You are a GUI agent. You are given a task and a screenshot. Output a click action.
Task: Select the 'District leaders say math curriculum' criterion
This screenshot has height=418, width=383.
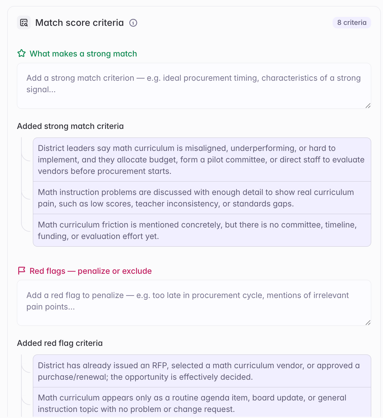[202, 160]
